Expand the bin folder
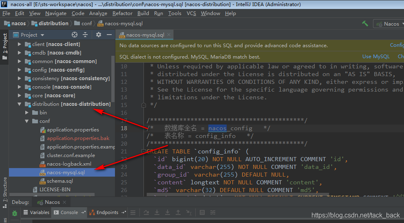This screenshot has height=223, width=404. click(x=27, y=113)
